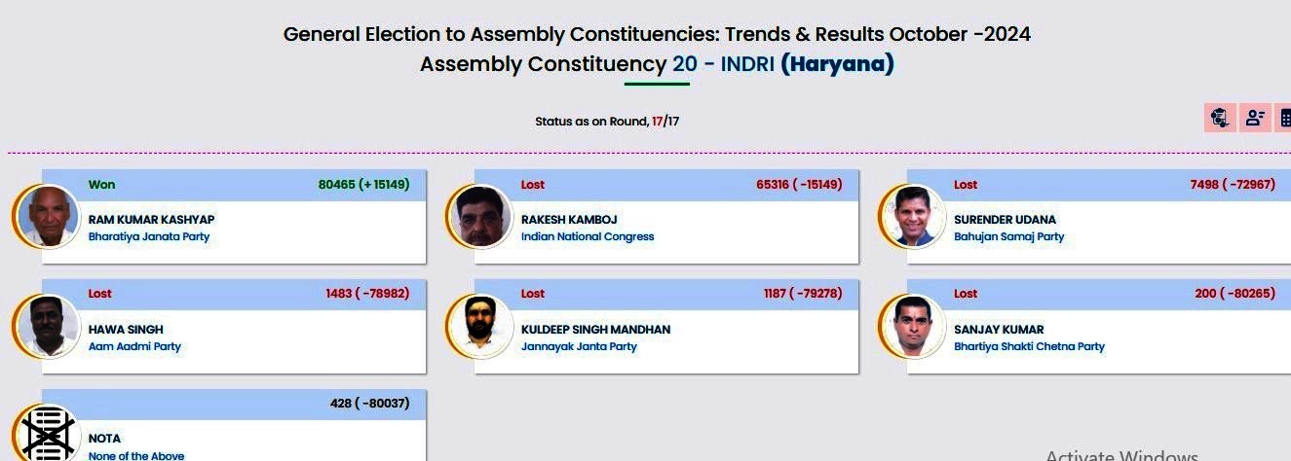Open the table grid view icon
This screenshot has height=461, width=1291.
pyautogui.click(x=1284, y=118)
